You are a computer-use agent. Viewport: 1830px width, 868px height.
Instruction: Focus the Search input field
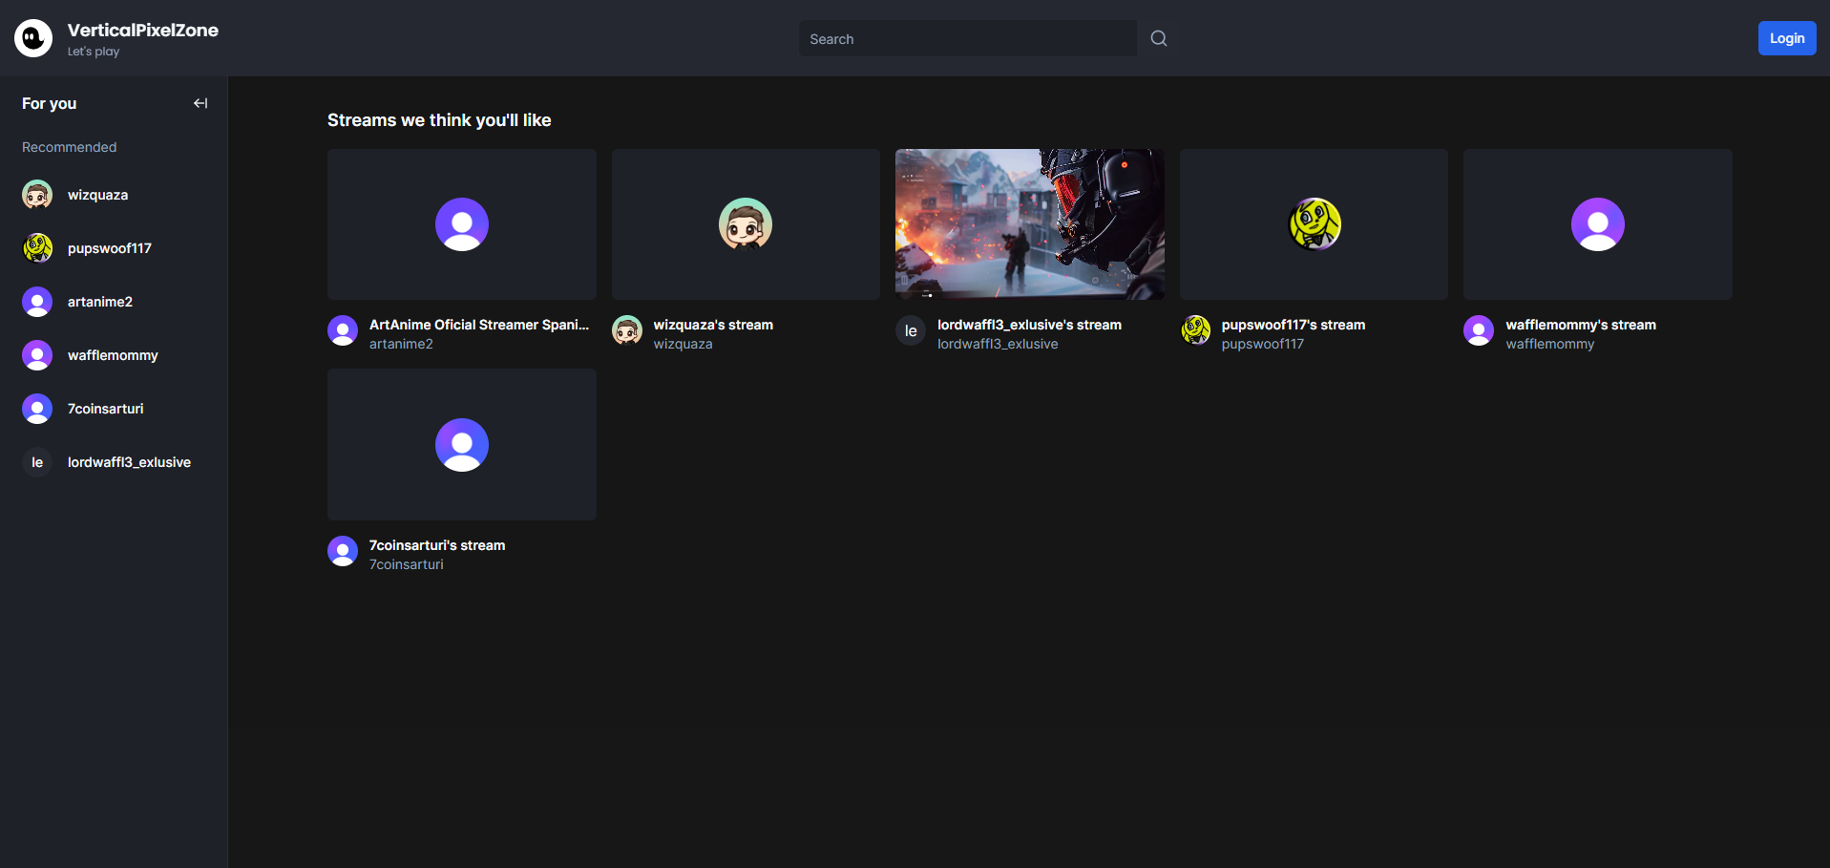966,39
